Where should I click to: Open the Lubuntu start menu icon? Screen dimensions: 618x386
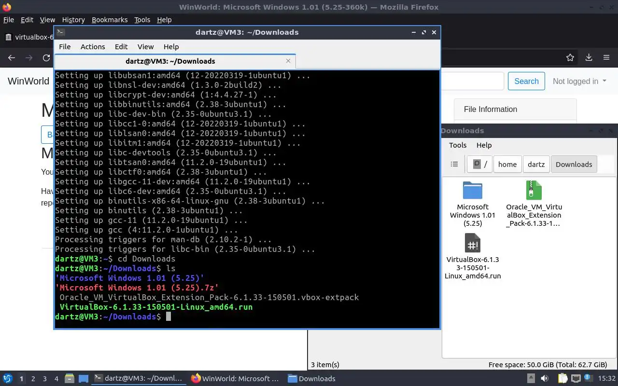(x=7, y=379)
